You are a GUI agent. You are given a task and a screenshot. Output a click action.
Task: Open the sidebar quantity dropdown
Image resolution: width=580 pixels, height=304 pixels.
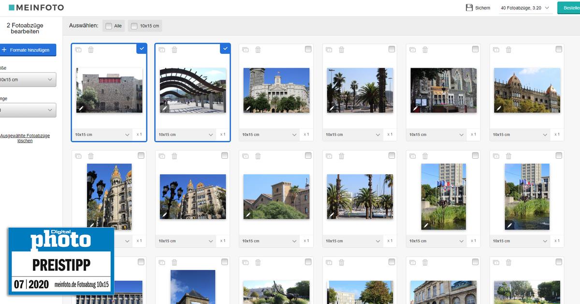28,110
